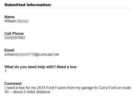Click the route 30 text in comment
The height and width of the screenshot is (100, 133).
pos(68,90)
